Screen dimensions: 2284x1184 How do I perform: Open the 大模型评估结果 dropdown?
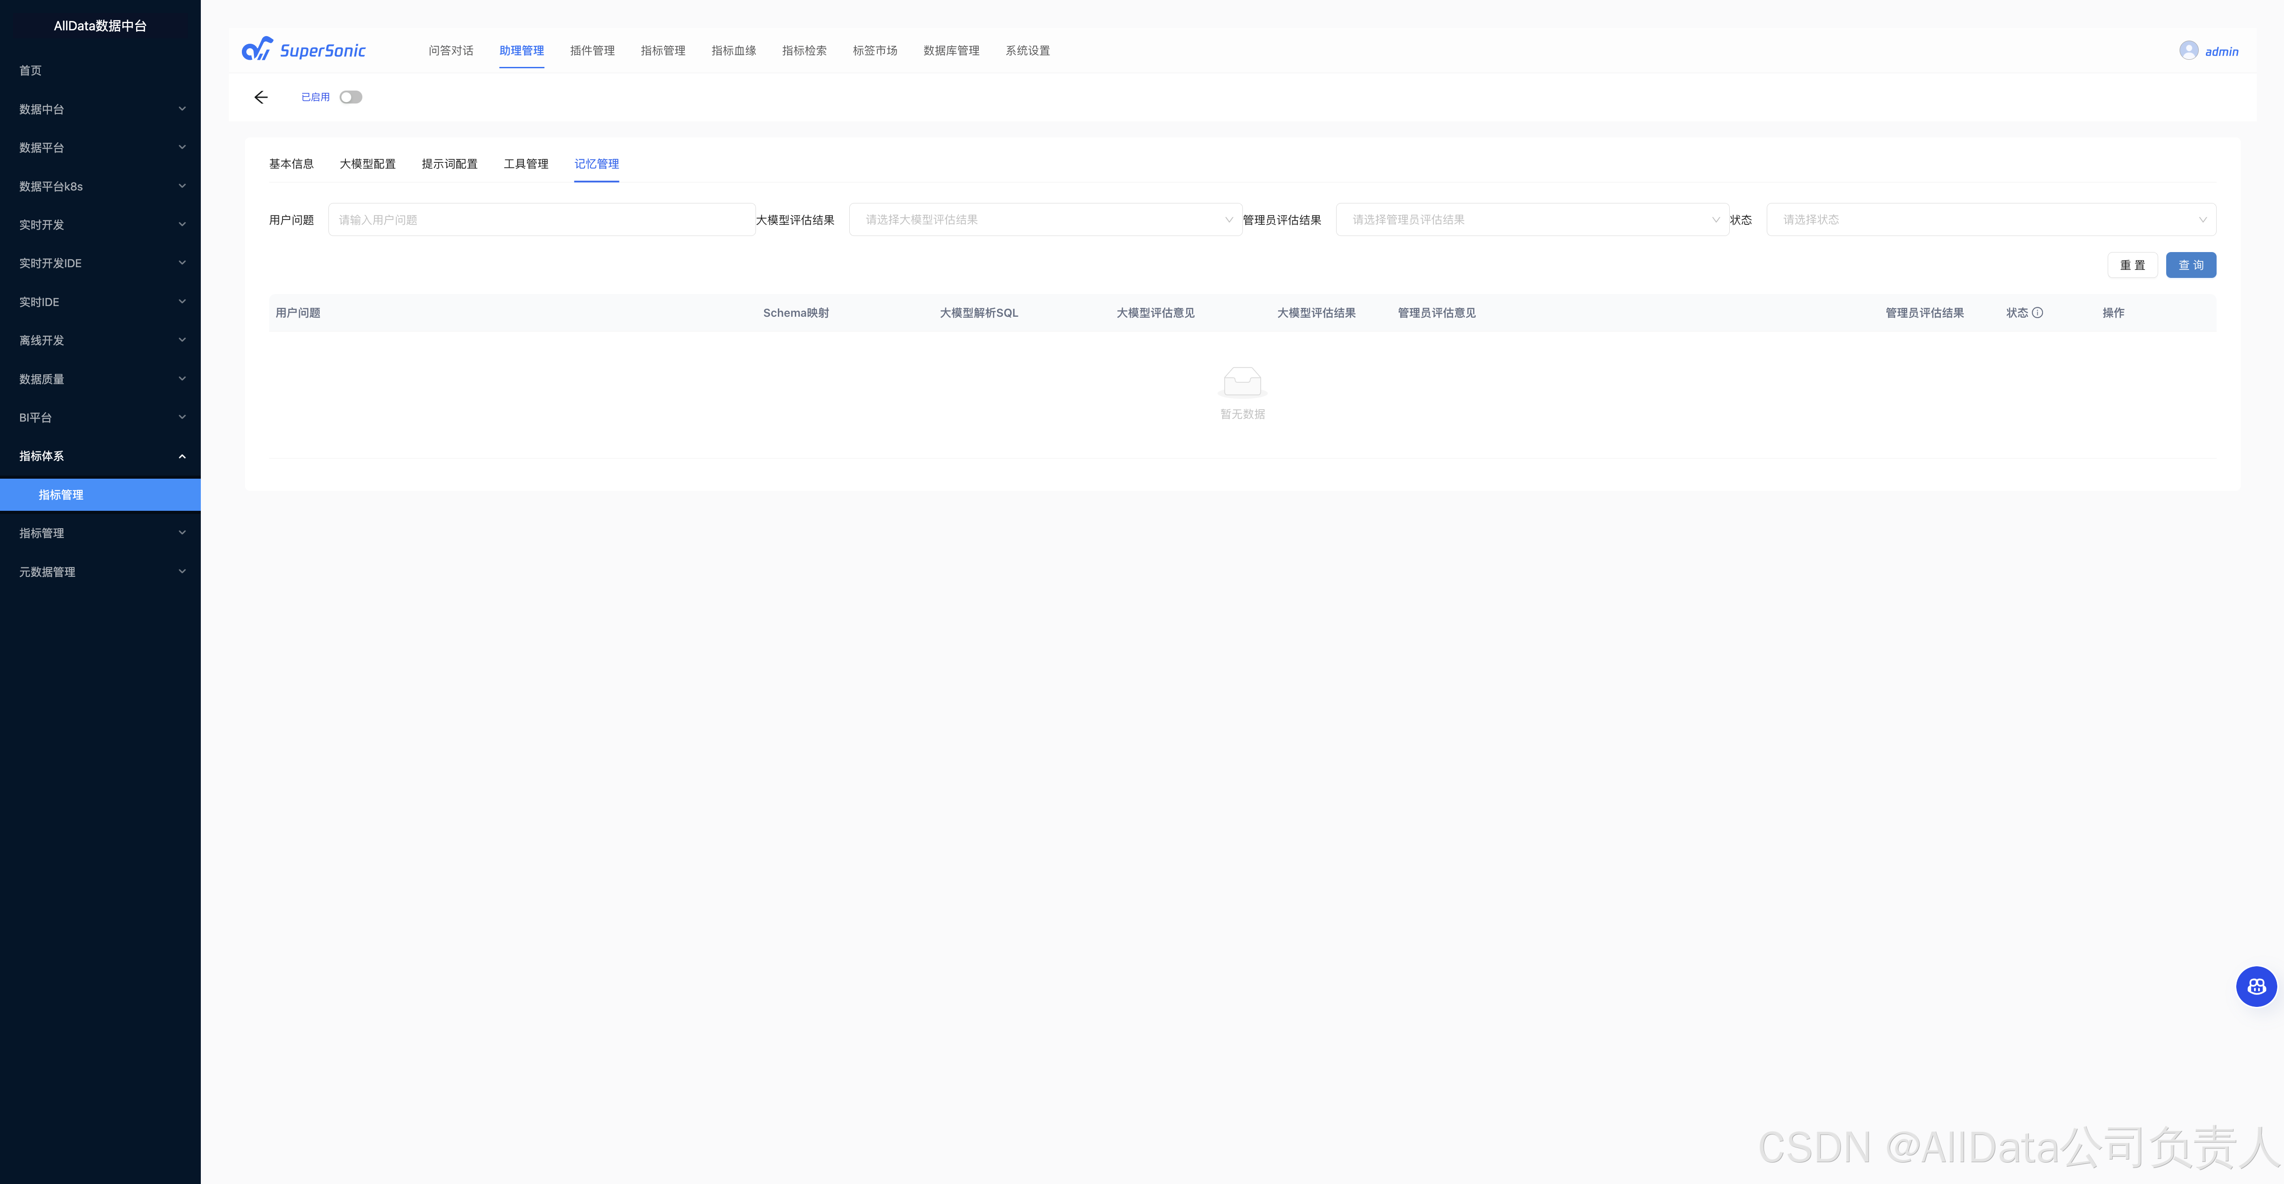pyautogui.click(x=1044, y=220)
